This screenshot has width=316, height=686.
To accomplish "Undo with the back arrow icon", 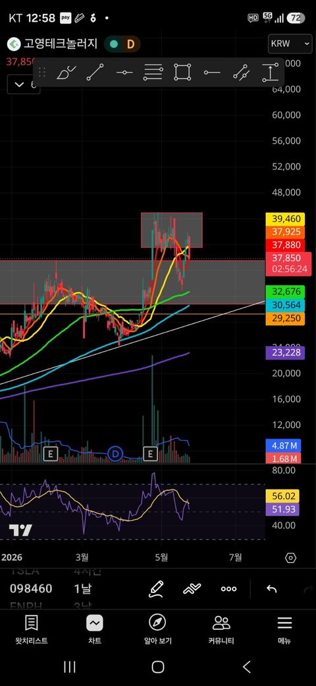I will (271, 589).
